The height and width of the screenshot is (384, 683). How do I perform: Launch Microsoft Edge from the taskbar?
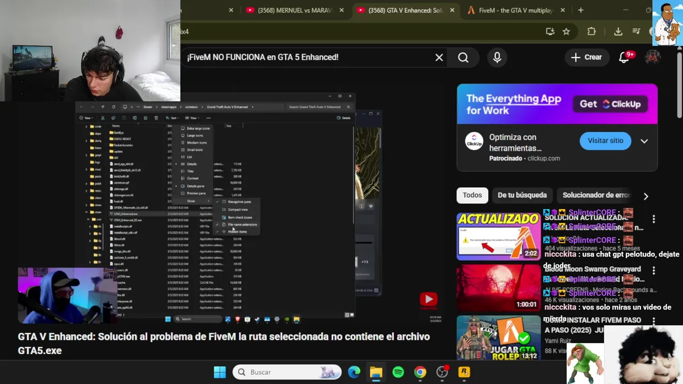coord(354,372)
